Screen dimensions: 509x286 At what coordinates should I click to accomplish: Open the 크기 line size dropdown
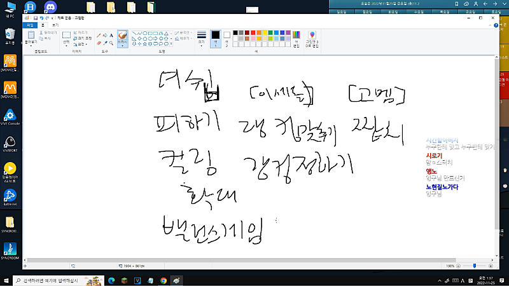point(201,39)
